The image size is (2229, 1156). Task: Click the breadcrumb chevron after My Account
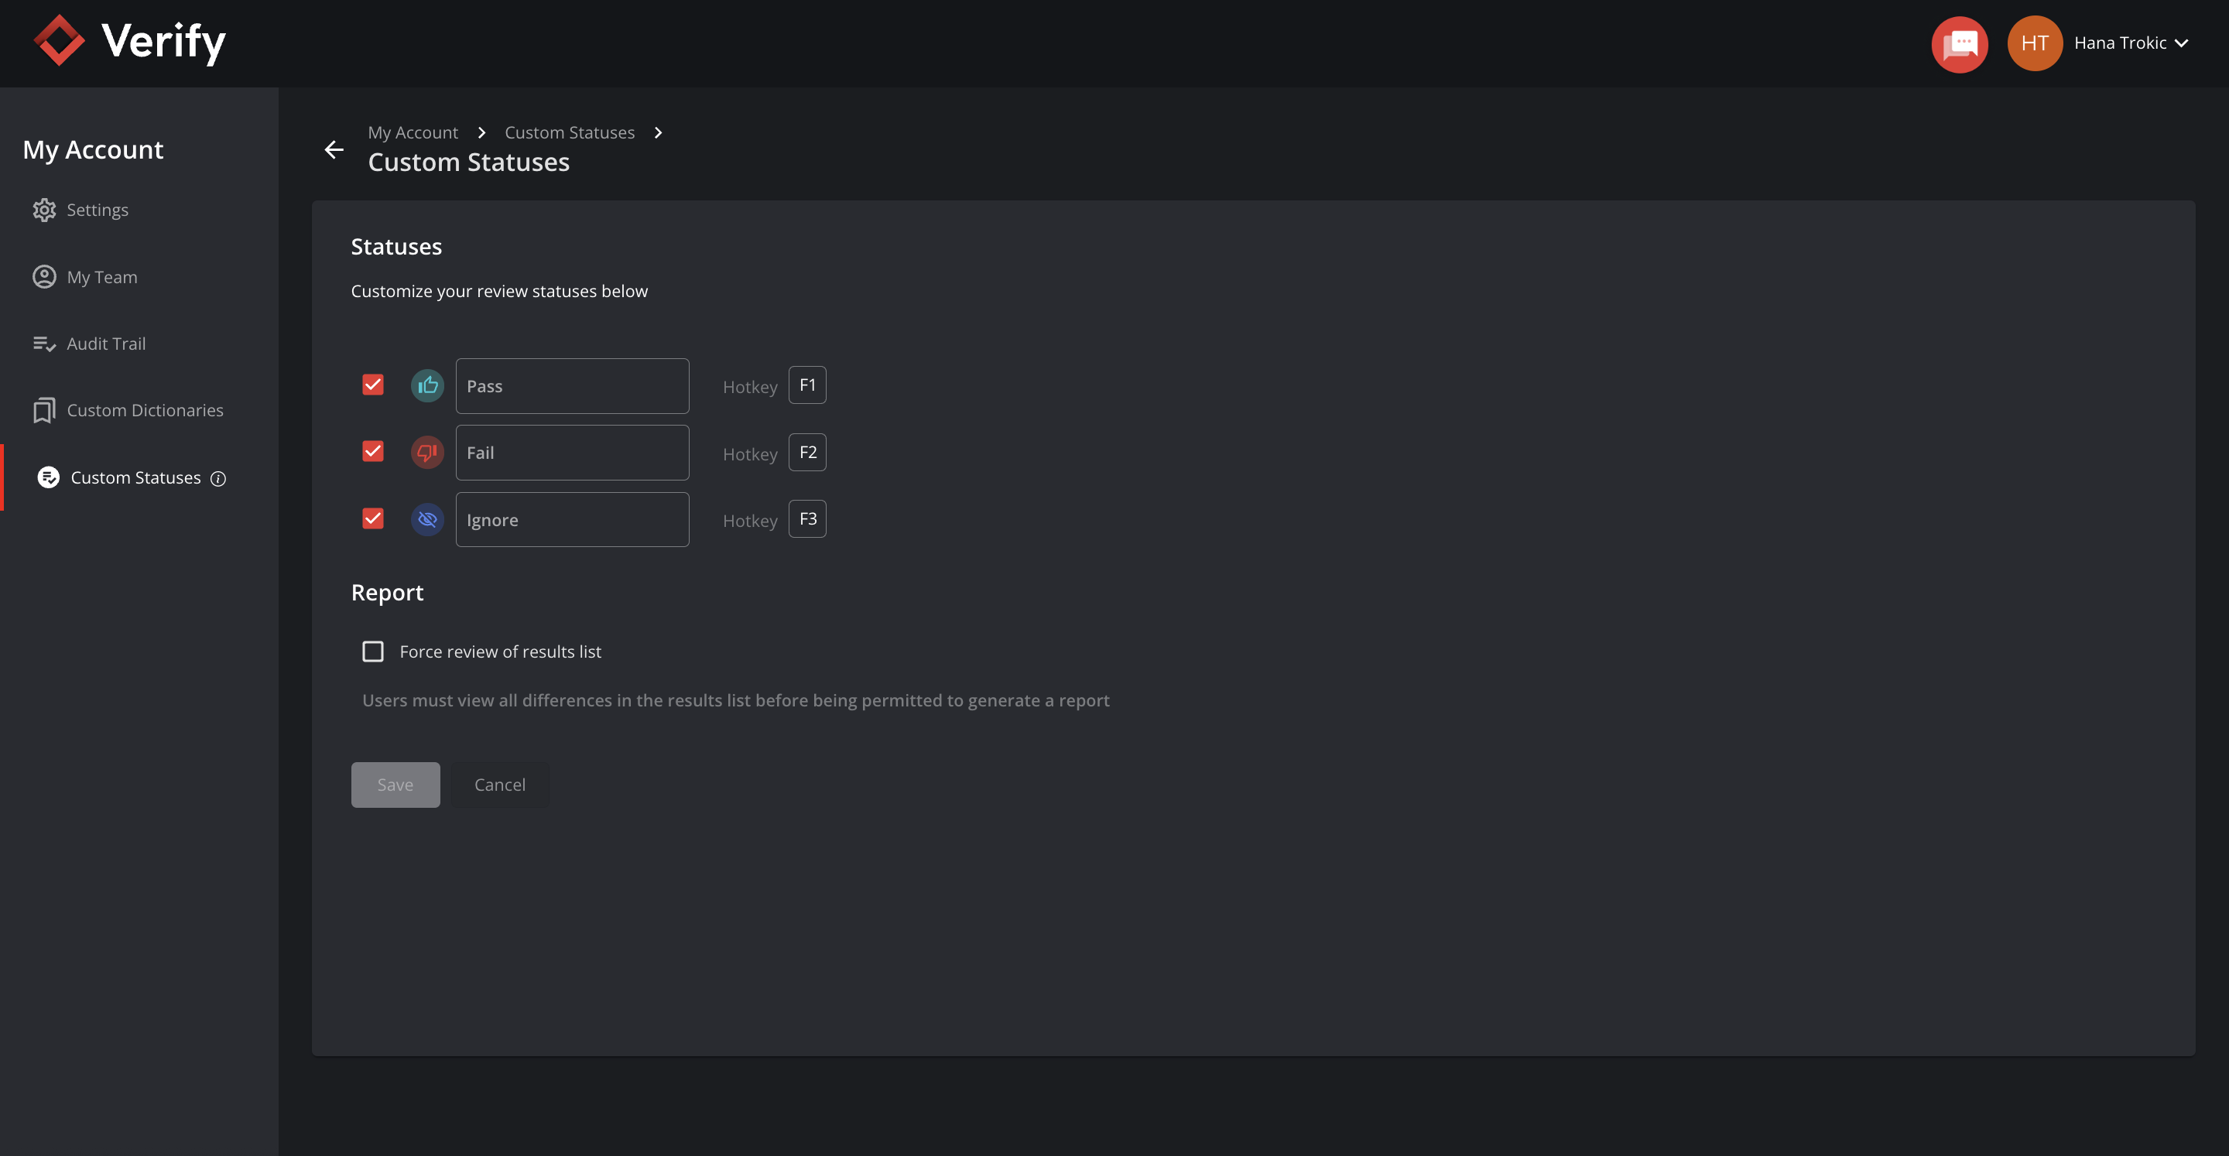pyautogui.click(x=481, y=132)
